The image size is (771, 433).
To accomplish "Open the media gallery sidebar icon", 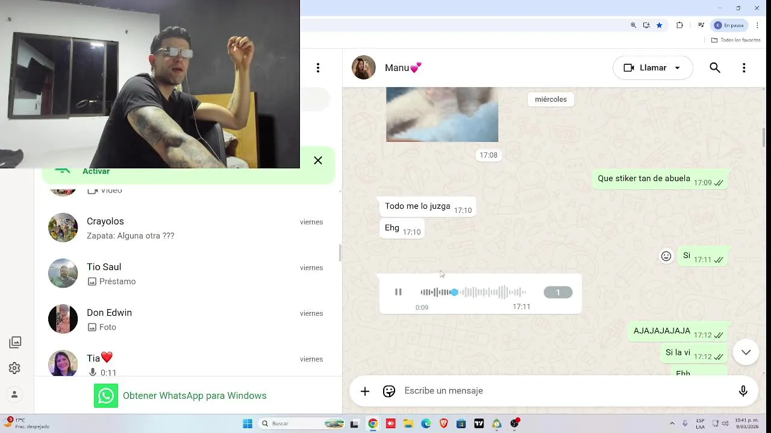I will (x=16, y=342).
